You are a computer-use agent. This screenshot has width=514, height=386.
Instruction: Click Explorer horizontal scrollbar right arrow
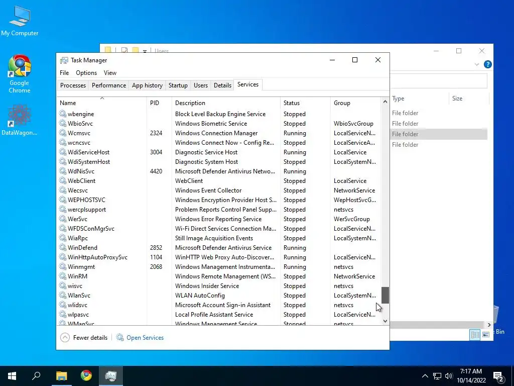point(489,325)
